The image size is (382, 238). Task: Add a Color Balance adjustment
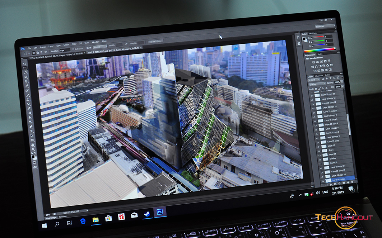click(x=316, y=66)
